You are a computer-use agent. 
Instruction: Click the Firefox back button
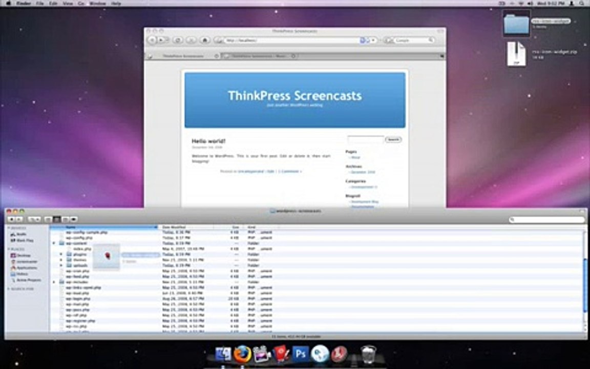coord(152,40)
